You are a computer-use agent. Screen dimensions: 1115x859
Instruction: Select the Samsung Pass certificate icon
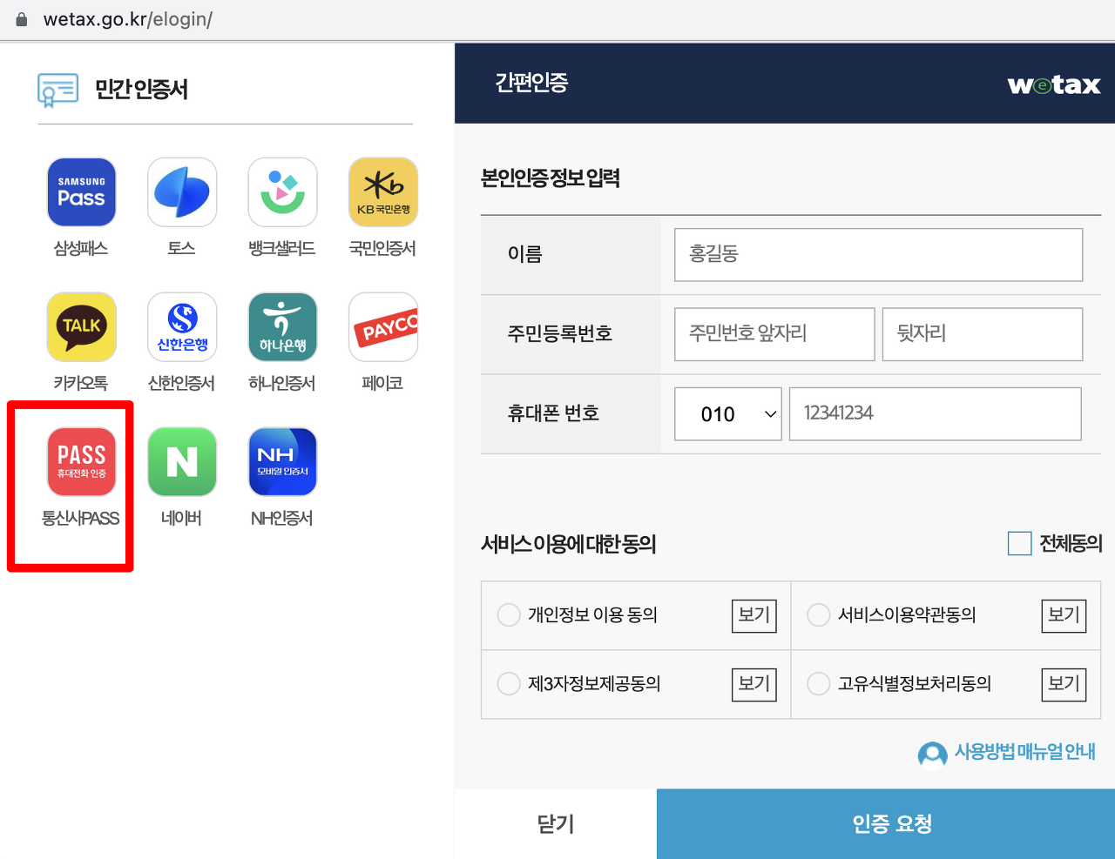click(x=81, y=192)
